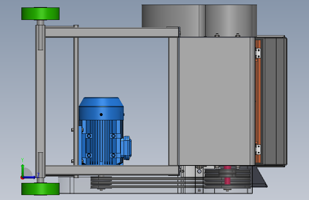
Task: Click the green Y axis arrow of triad
Action: (23, 170)
